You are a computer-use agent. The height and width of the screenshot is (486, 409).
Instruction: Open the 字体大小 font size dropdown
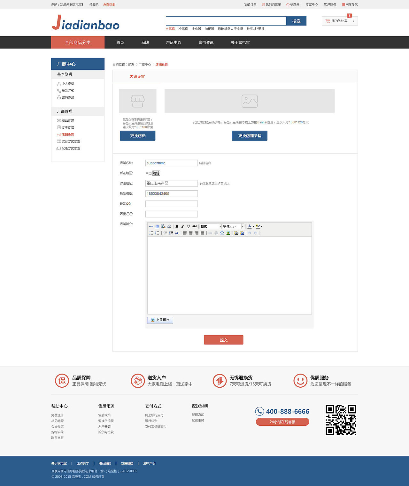tap(232, 226)
